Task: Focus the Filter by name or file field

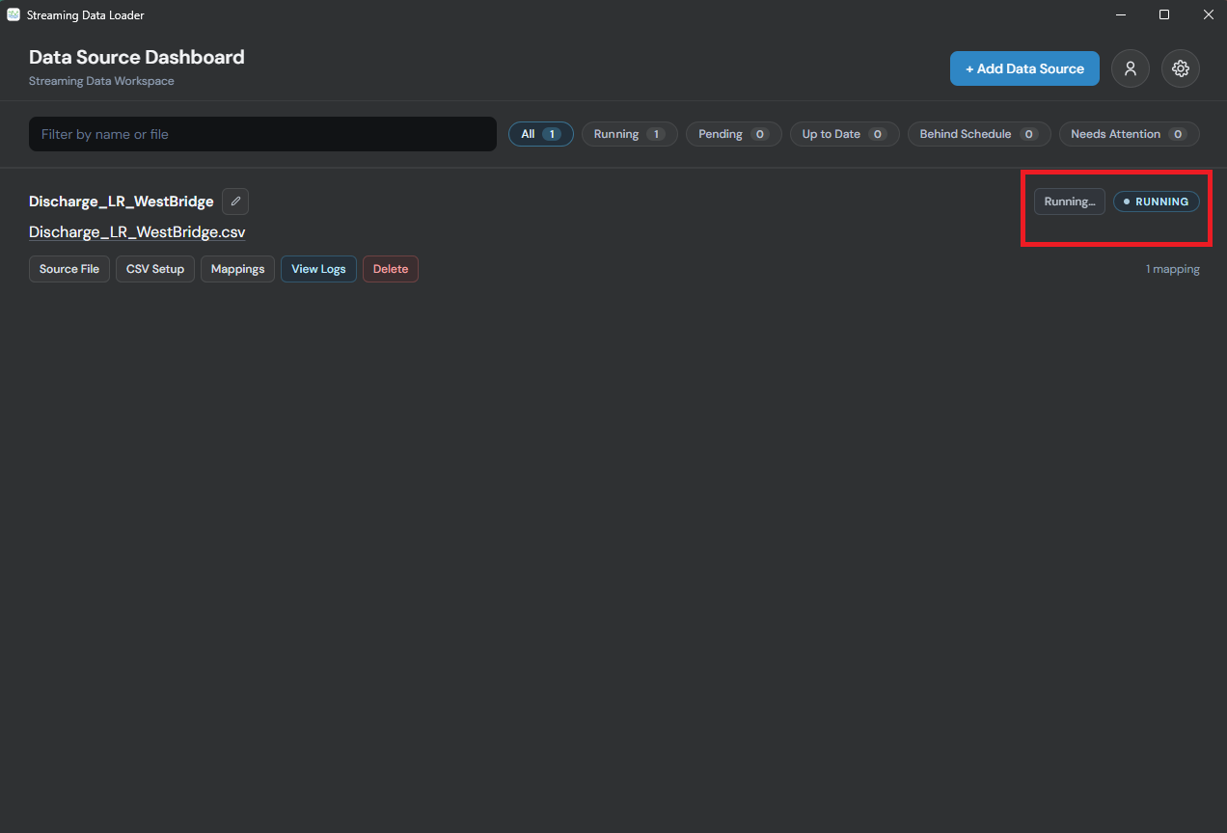Action: pos(262,134)
